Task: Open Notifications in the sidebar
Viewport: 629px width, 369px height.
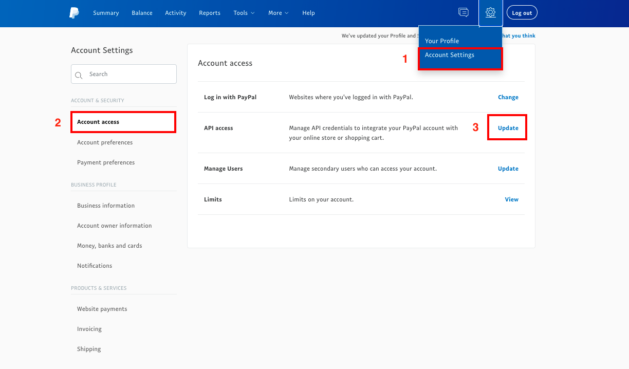Action: click(x=95, y=266)
